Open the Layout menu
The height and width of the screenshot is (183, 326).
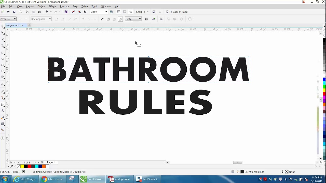30,6
